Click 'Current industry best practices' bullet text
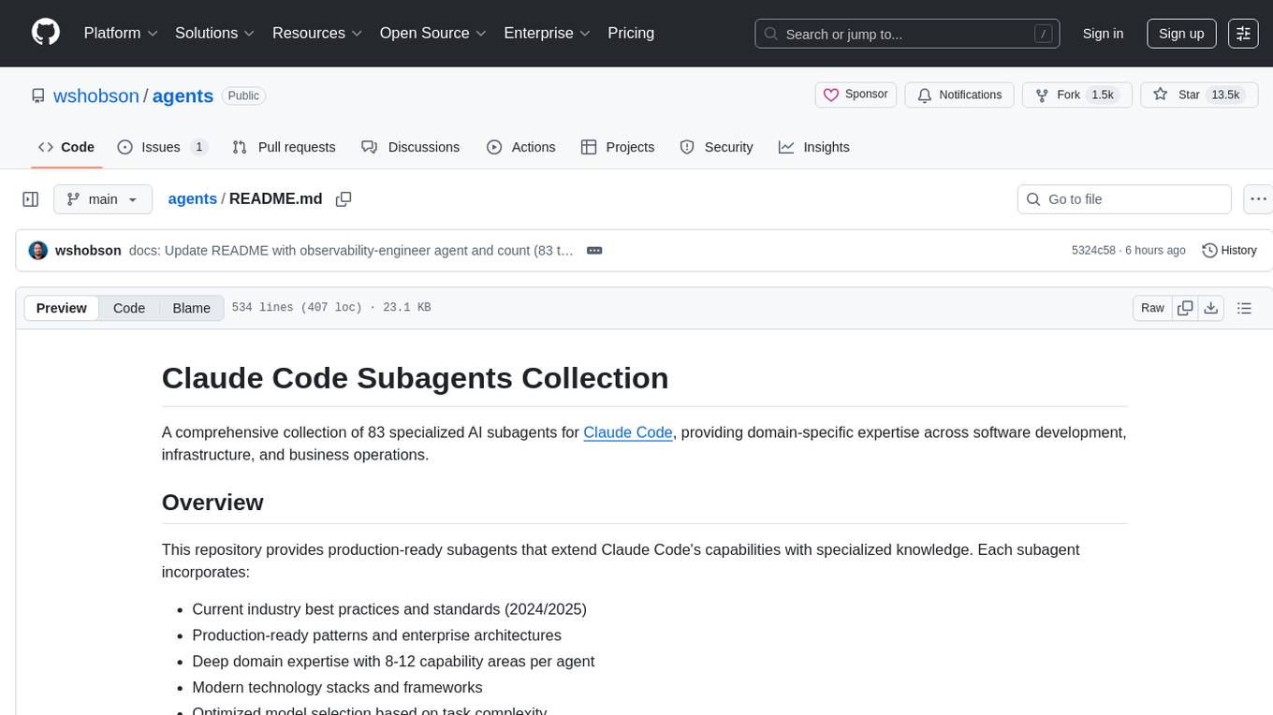Viewport: 1273px width, 715px height. point(389,609)
